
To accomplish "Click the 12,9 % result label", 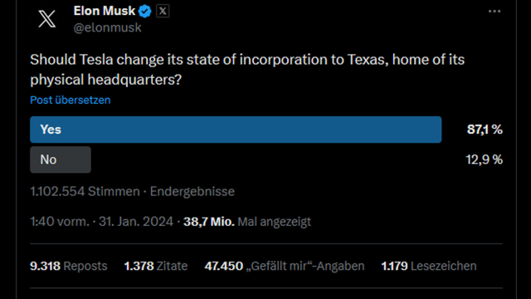I will 485,159.
